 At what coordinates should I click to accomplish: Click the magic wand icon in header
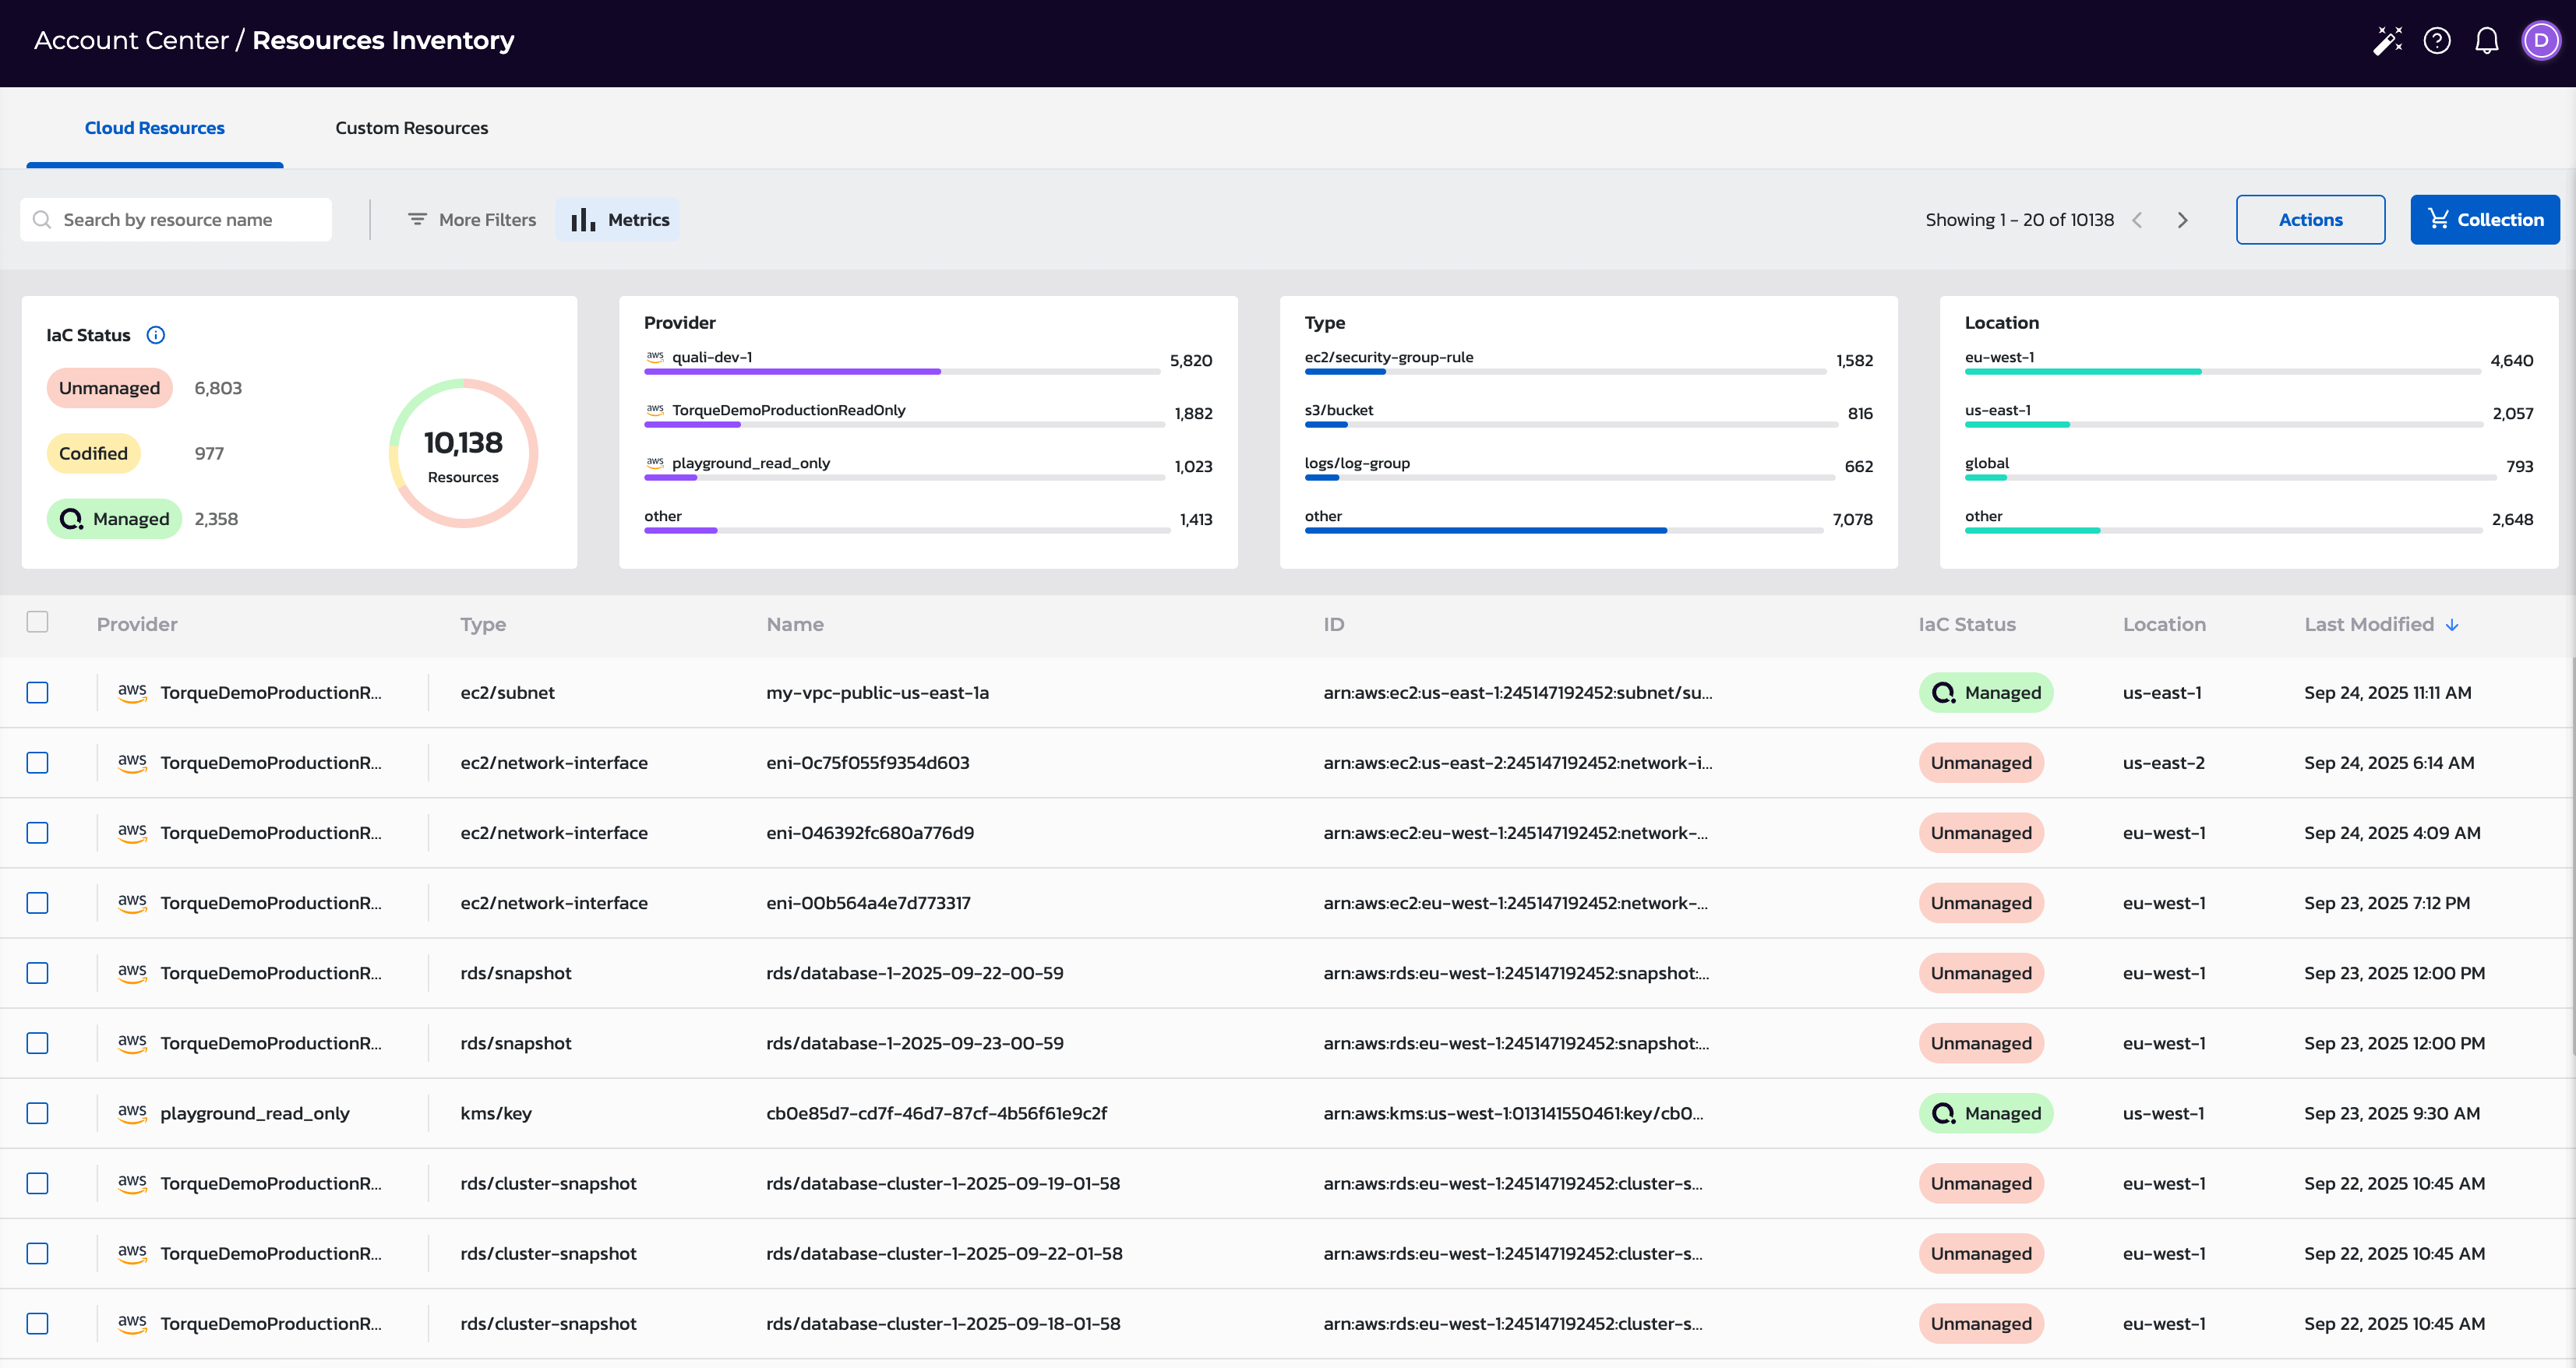pos(2387,41)
